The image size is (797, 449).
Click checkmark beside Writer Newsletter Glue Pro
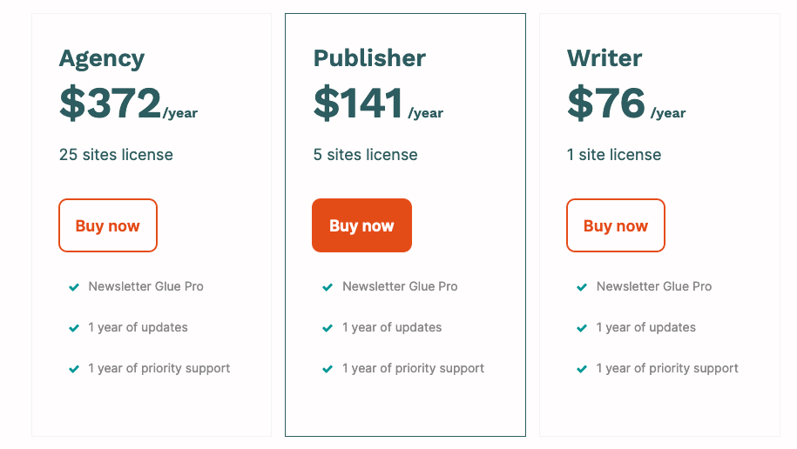(582, 287)
